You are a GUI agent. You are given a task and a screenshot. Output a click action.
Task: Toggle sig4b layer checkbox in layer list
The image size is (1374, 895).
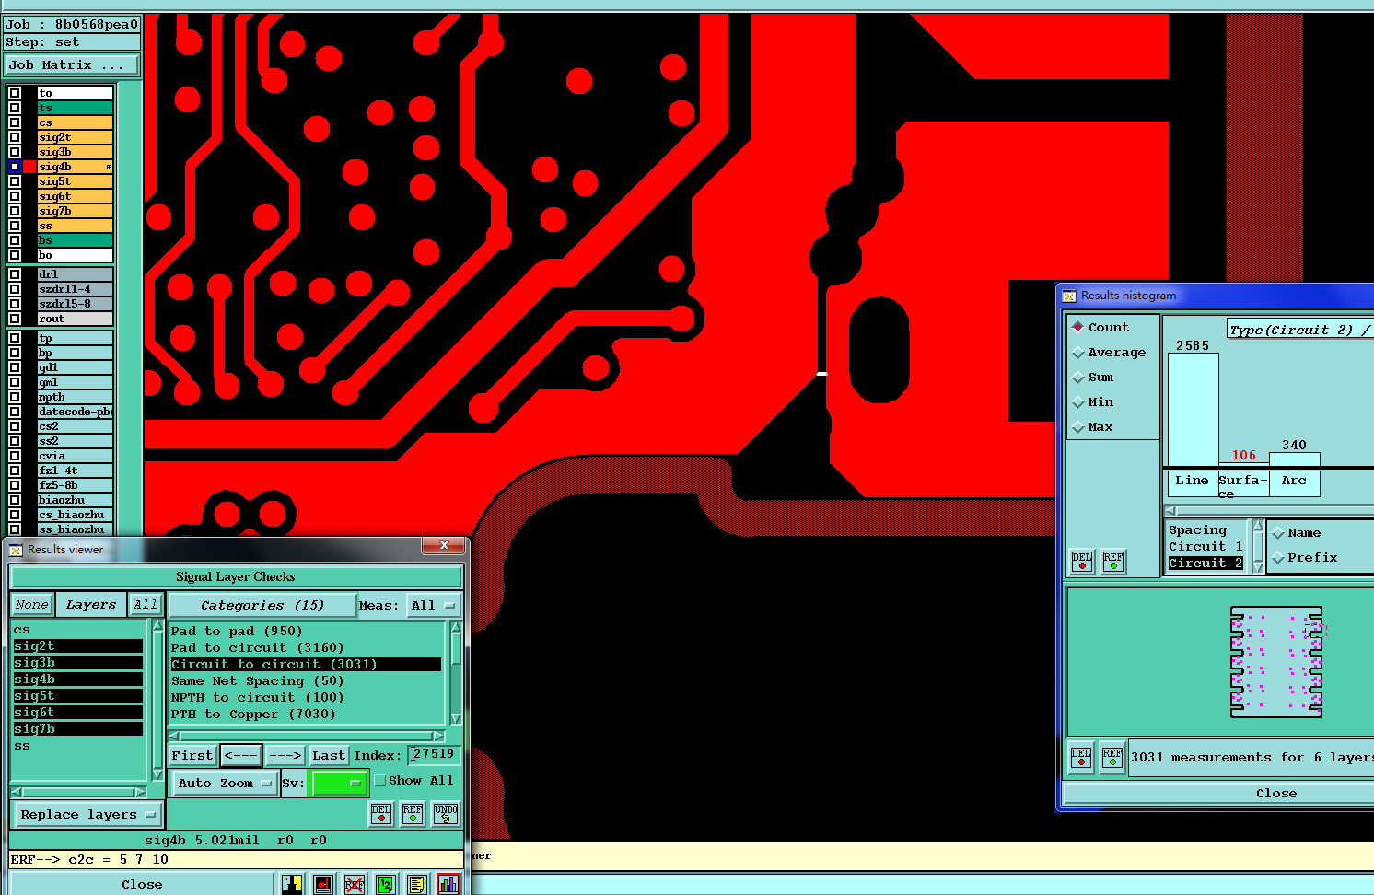15,167
